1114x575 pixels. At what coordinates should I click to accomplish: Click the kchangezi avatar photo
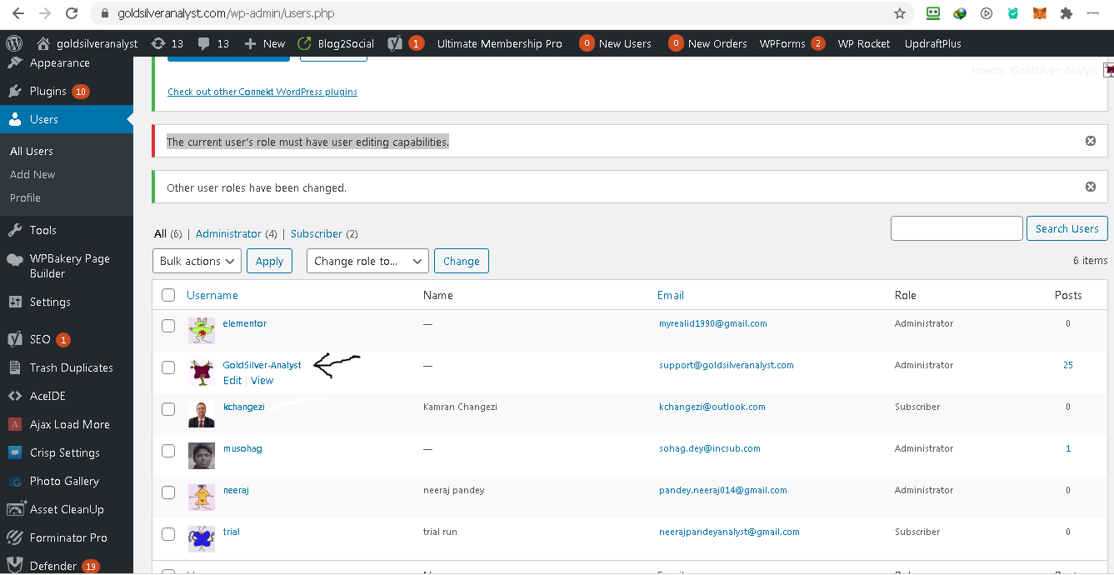[x=202, y=414]
